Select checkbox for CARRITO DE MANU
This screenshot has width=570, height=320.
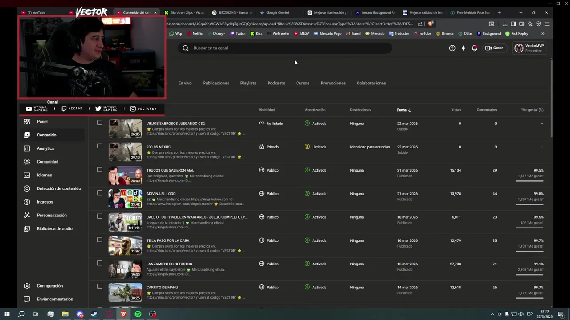pyautogui.click(x=99, y=286)
